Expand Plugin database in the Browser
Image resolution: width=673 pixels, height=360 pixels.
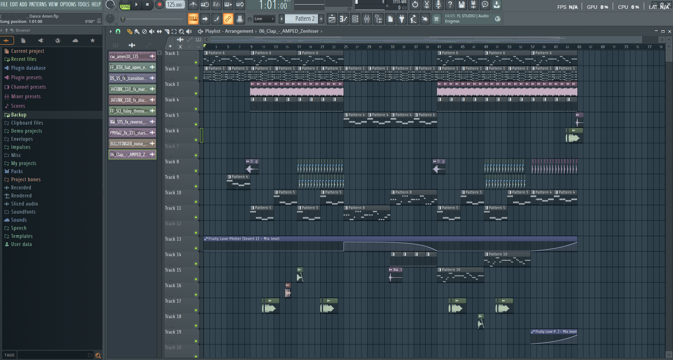point(28,68)
